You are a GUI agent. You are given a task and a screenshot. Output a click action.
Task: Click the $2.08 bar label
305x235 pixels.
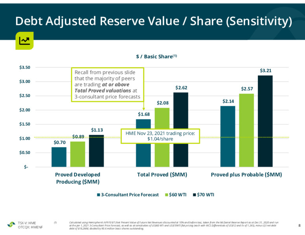(163, 103)
